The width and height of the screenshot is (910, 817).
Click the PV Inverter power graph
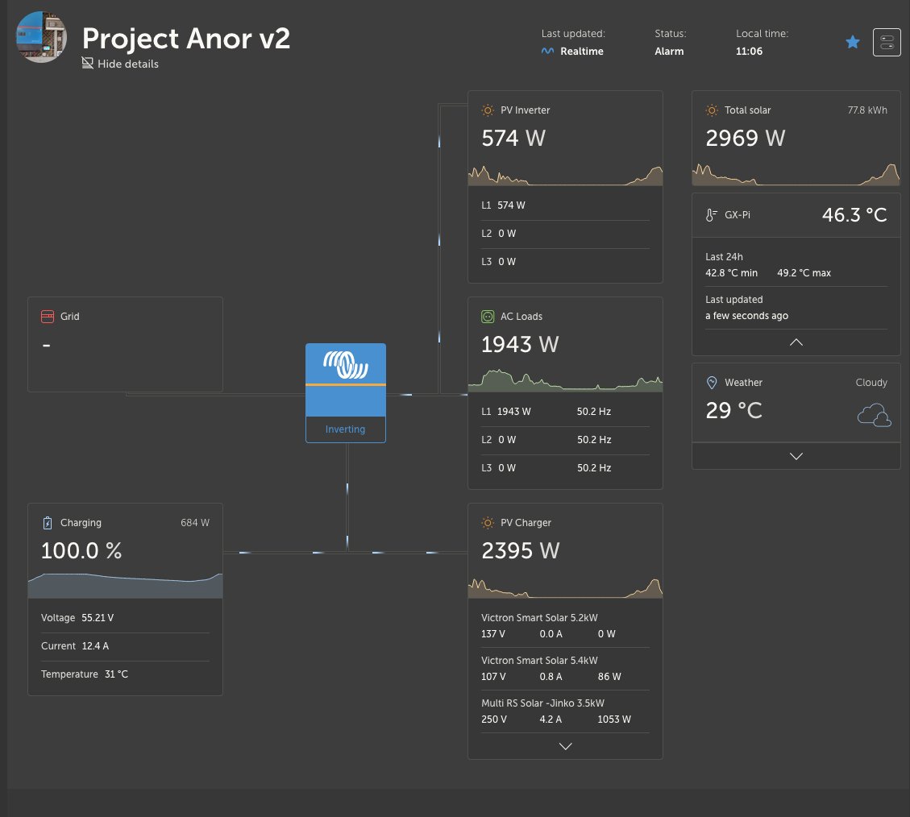coord(565,175)
